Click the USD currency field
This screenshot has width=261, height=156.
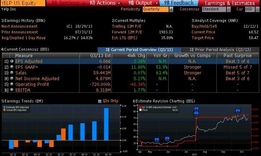coord(250,9)
